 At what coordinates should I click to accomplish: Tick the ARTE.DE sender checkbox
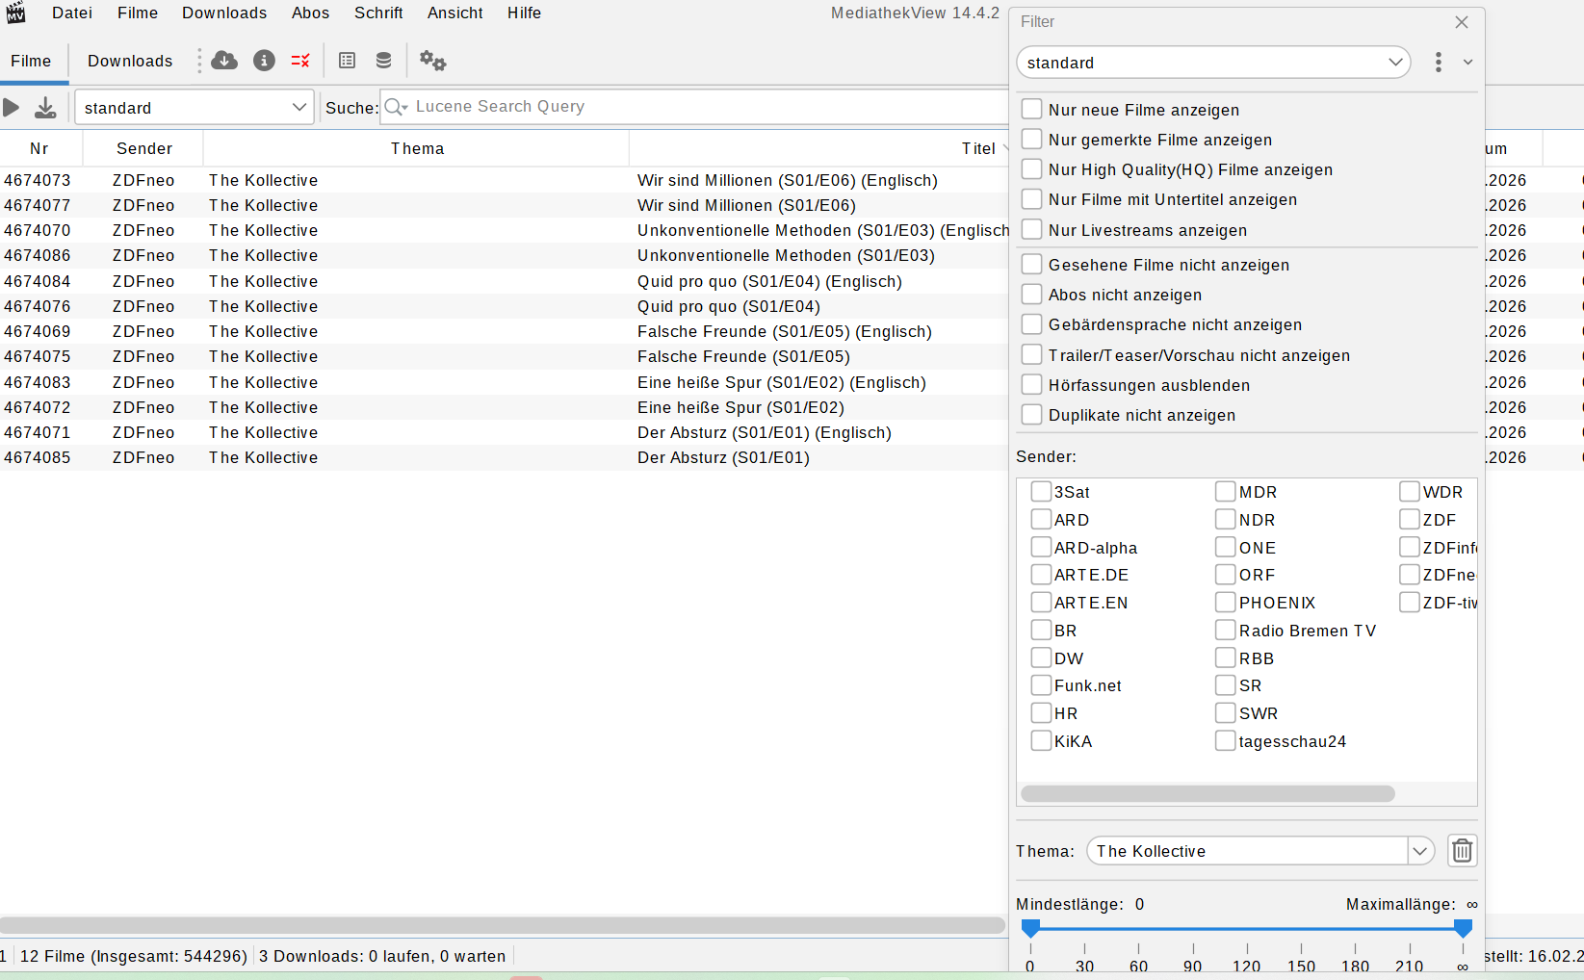(1041, 575)
